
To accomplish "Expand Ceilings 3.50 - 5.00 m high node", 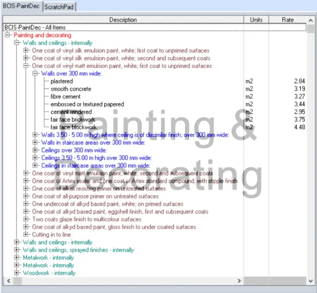I will click(35, 158).
